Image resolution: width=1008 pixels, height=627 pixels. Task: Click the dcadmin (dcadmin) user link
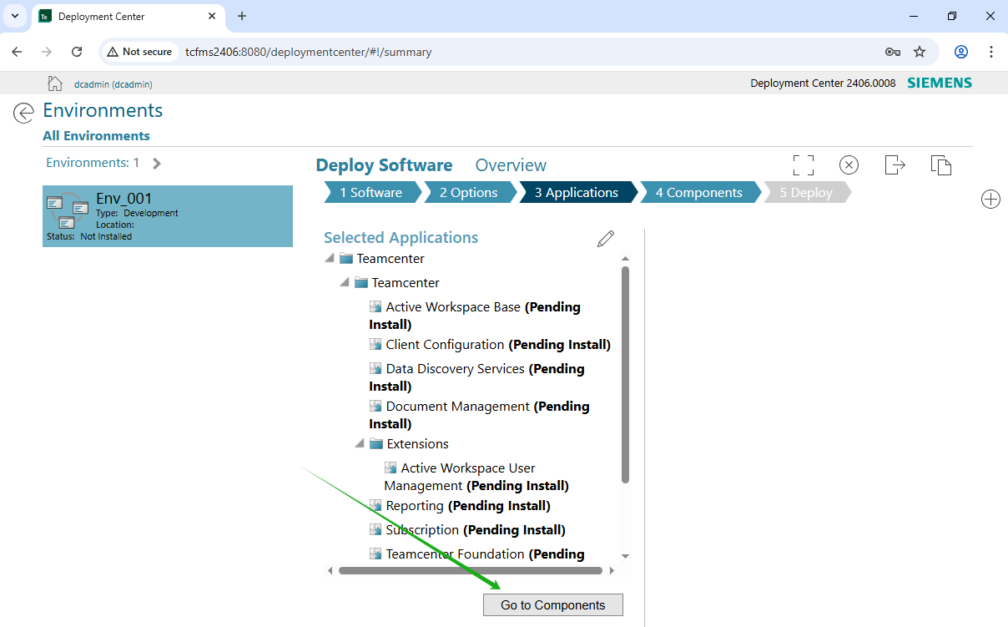[113, 84]
